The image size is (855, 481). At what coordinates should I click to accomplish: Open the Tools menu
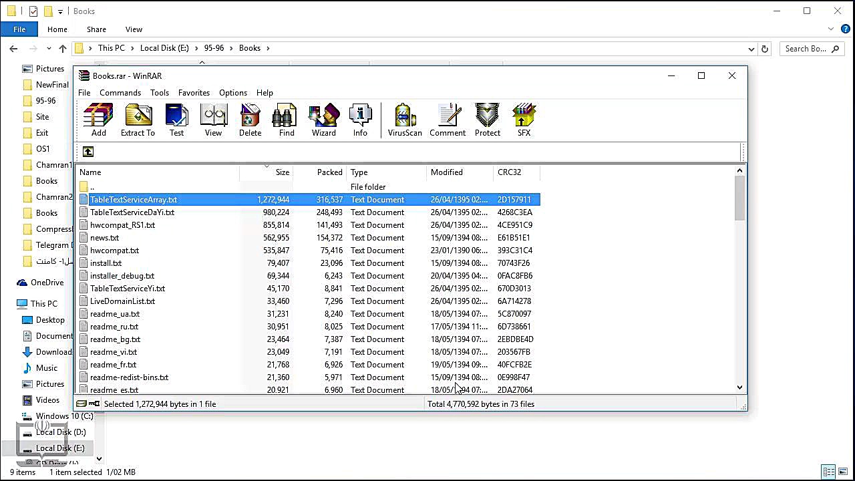pos(160,93)
